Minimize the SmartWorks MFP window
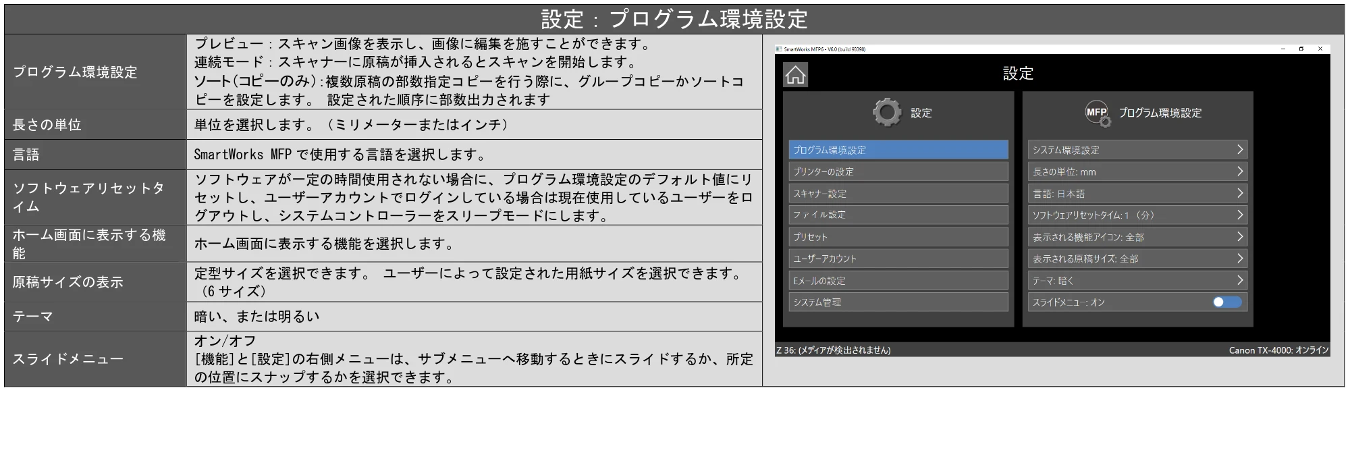Image resolution: width=1350 pixels, height=457 pixels. 1283,49
